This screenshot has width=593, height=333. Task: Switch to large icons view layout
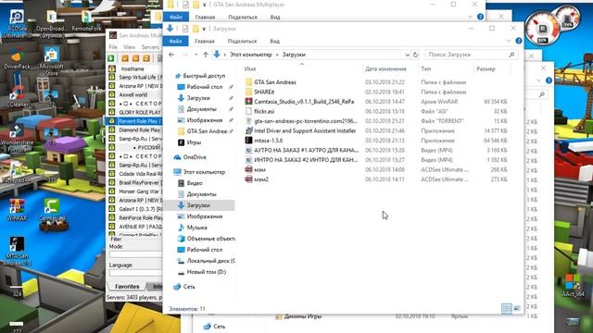click(x=517, y=308)
